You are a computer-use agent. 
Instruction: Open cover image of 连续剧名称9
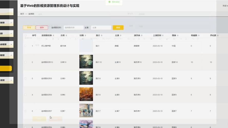pos(86,78)
